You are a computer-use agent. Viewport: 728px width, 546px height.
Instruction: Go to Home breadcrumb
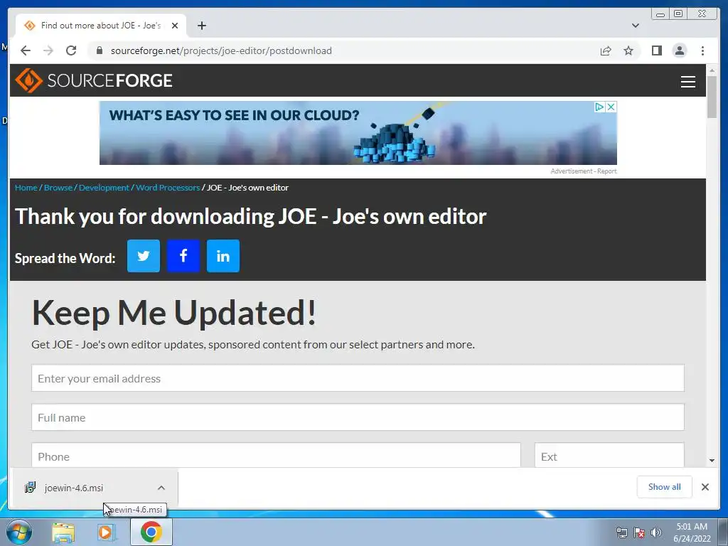coord(26,188)
